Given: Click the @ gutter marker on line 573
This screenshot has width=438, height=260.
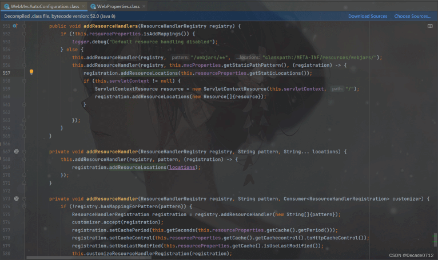Looking at the screenshot, I should (17, 198).
